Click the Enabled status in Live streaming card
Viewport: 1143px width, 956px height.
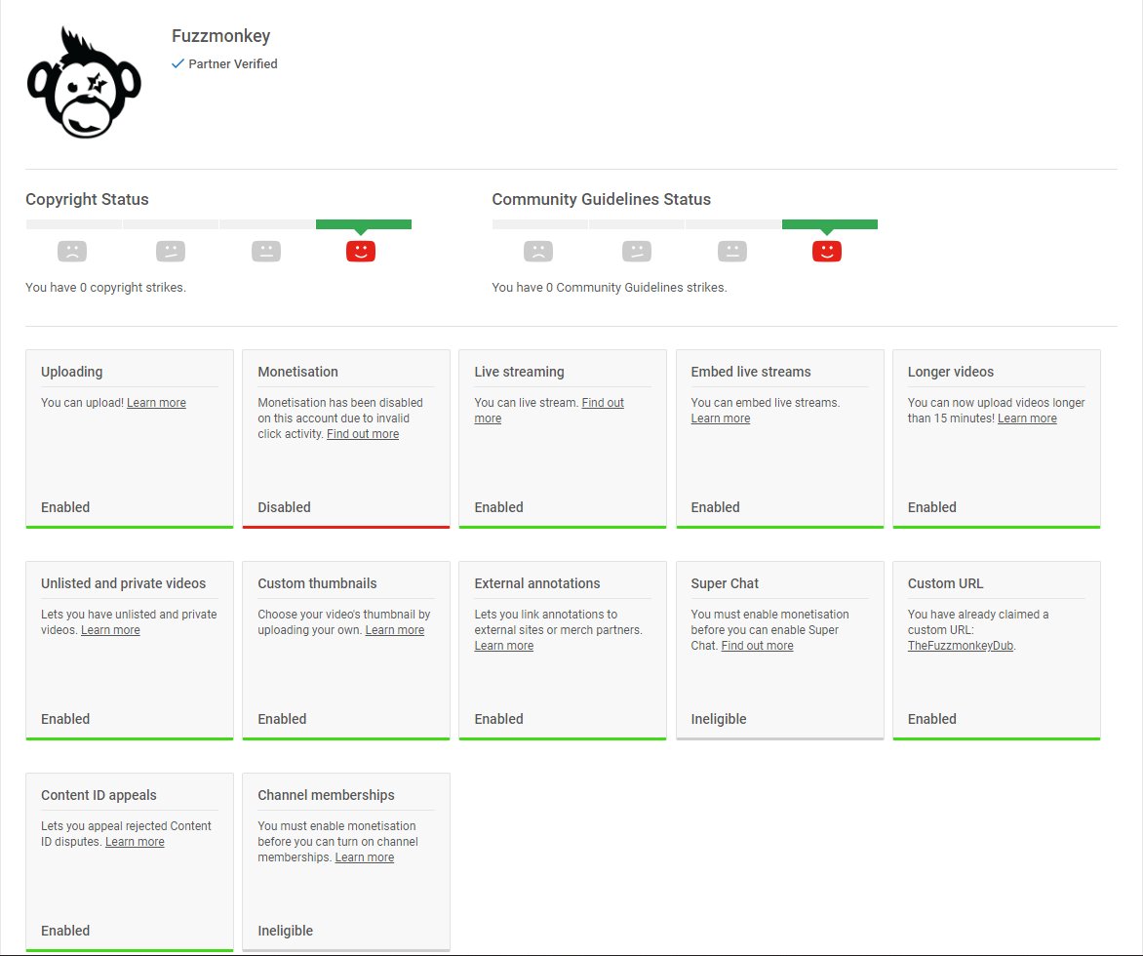click(498, 507)
